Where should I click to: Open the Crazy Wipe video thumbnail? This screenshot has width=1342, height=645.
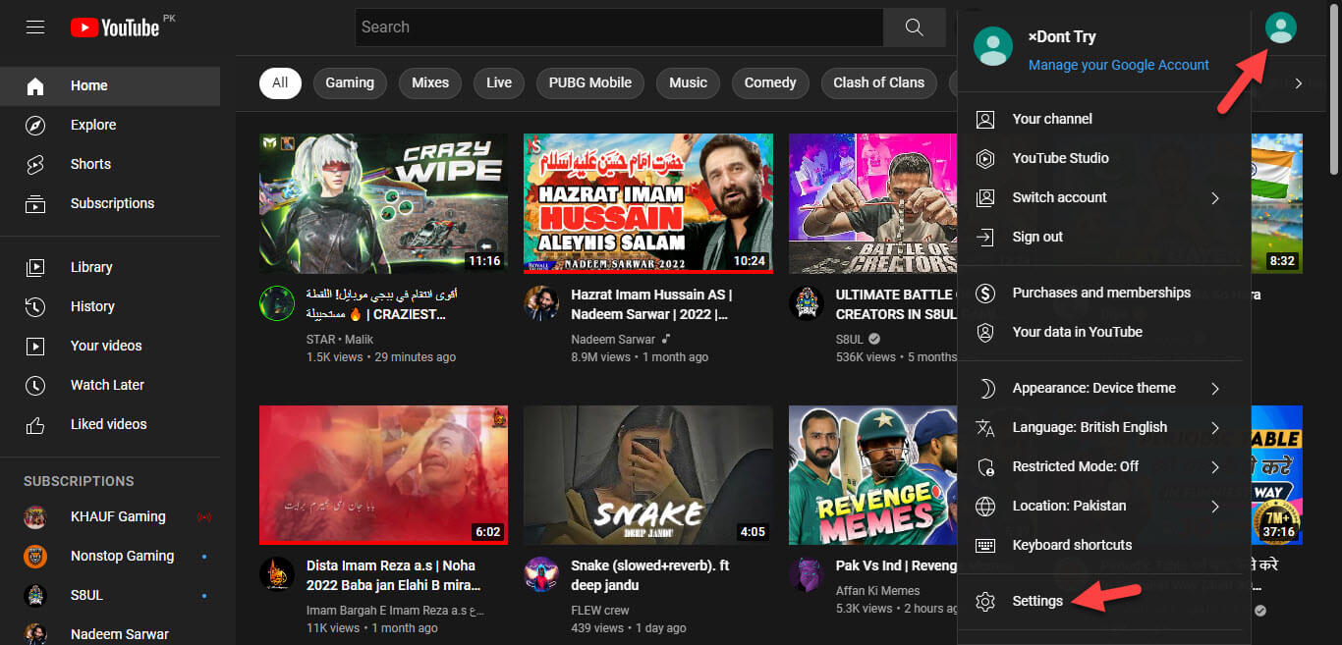pos(383,203)
